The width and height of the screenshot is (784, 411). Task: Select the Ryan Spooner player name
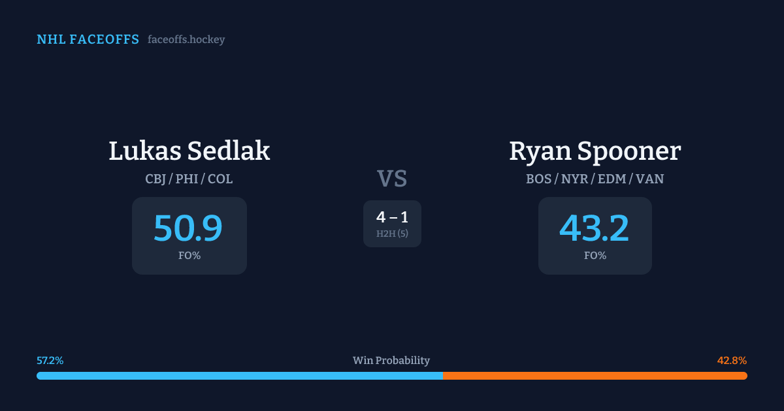pos(595,151)
